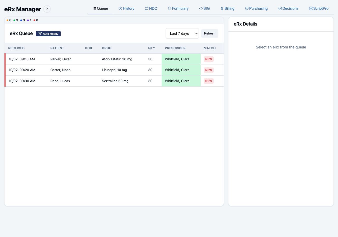This screenshot has width=338, height=237.
Task: Select the Queue tab
Action: [x=100, y=8]
